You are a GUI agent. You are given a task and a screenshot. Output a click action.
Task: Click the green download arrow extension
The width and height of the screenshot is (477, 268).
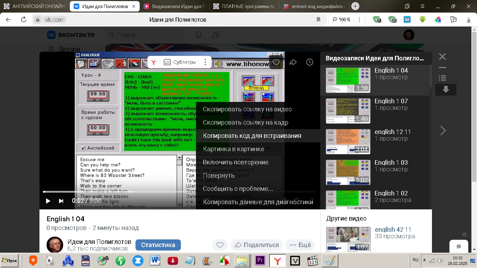click(x=423, y=20)
